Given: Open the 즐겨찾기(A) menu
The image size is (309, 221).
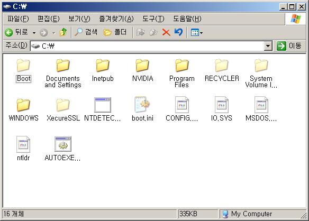Looking at the screenshot, I should [x=116, y=19].
